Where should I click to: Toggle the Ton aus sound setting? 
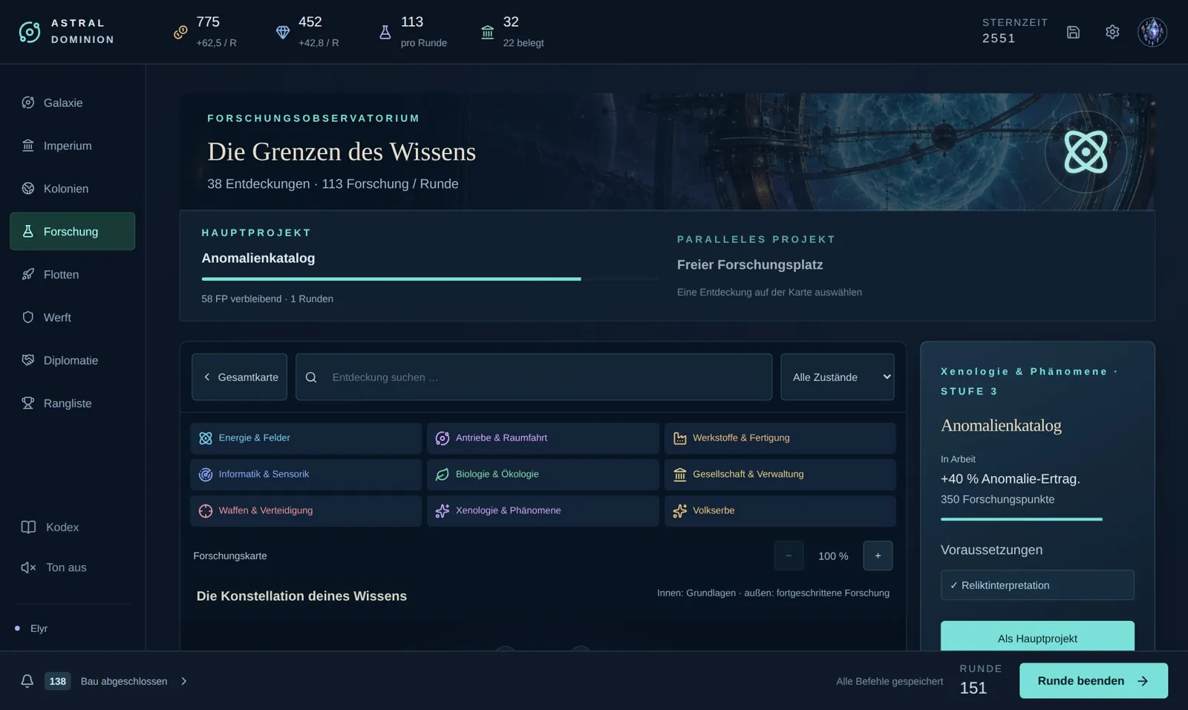click(73, 567)
